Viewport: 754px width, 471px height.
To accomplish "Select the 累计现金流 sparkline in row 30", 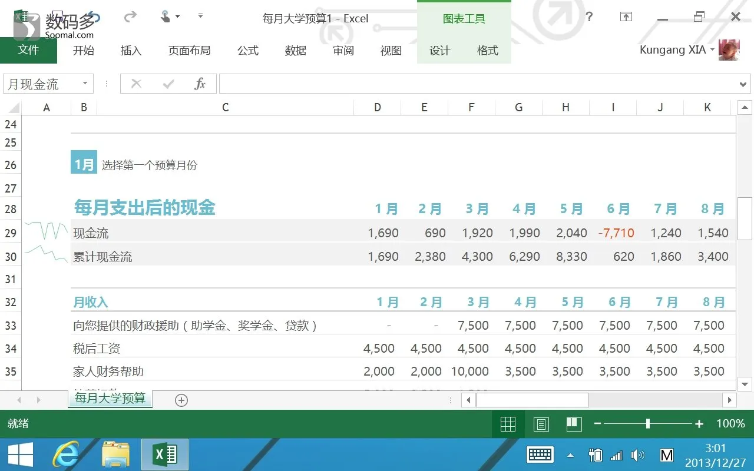I will (x=46, y=254).
